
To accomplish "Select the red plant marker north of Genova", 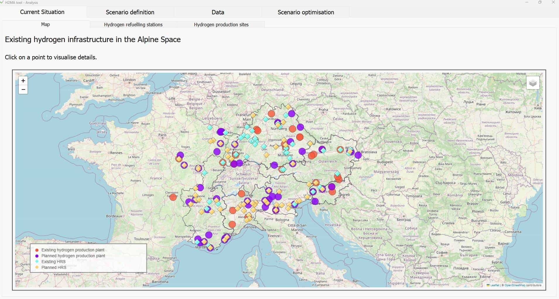I will (x=232, y=224).
